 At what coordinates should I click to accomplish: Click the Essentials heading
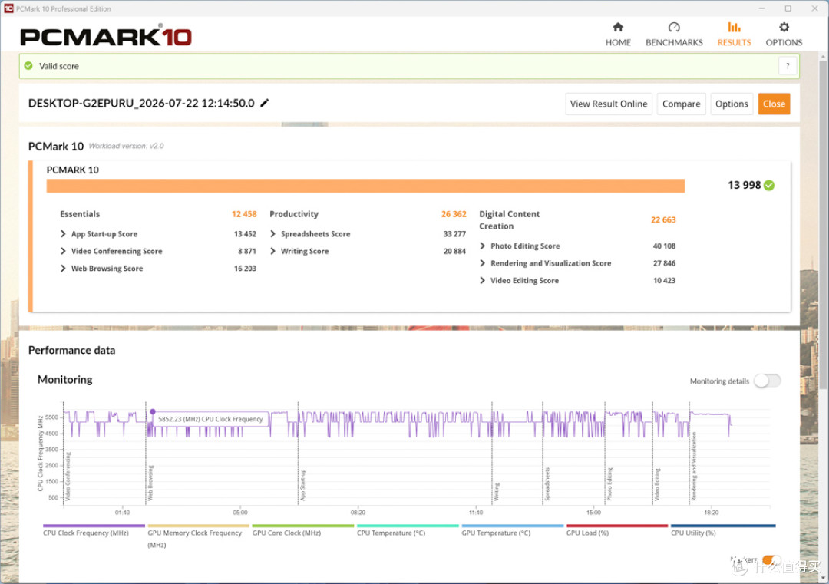tap(79, 214)
